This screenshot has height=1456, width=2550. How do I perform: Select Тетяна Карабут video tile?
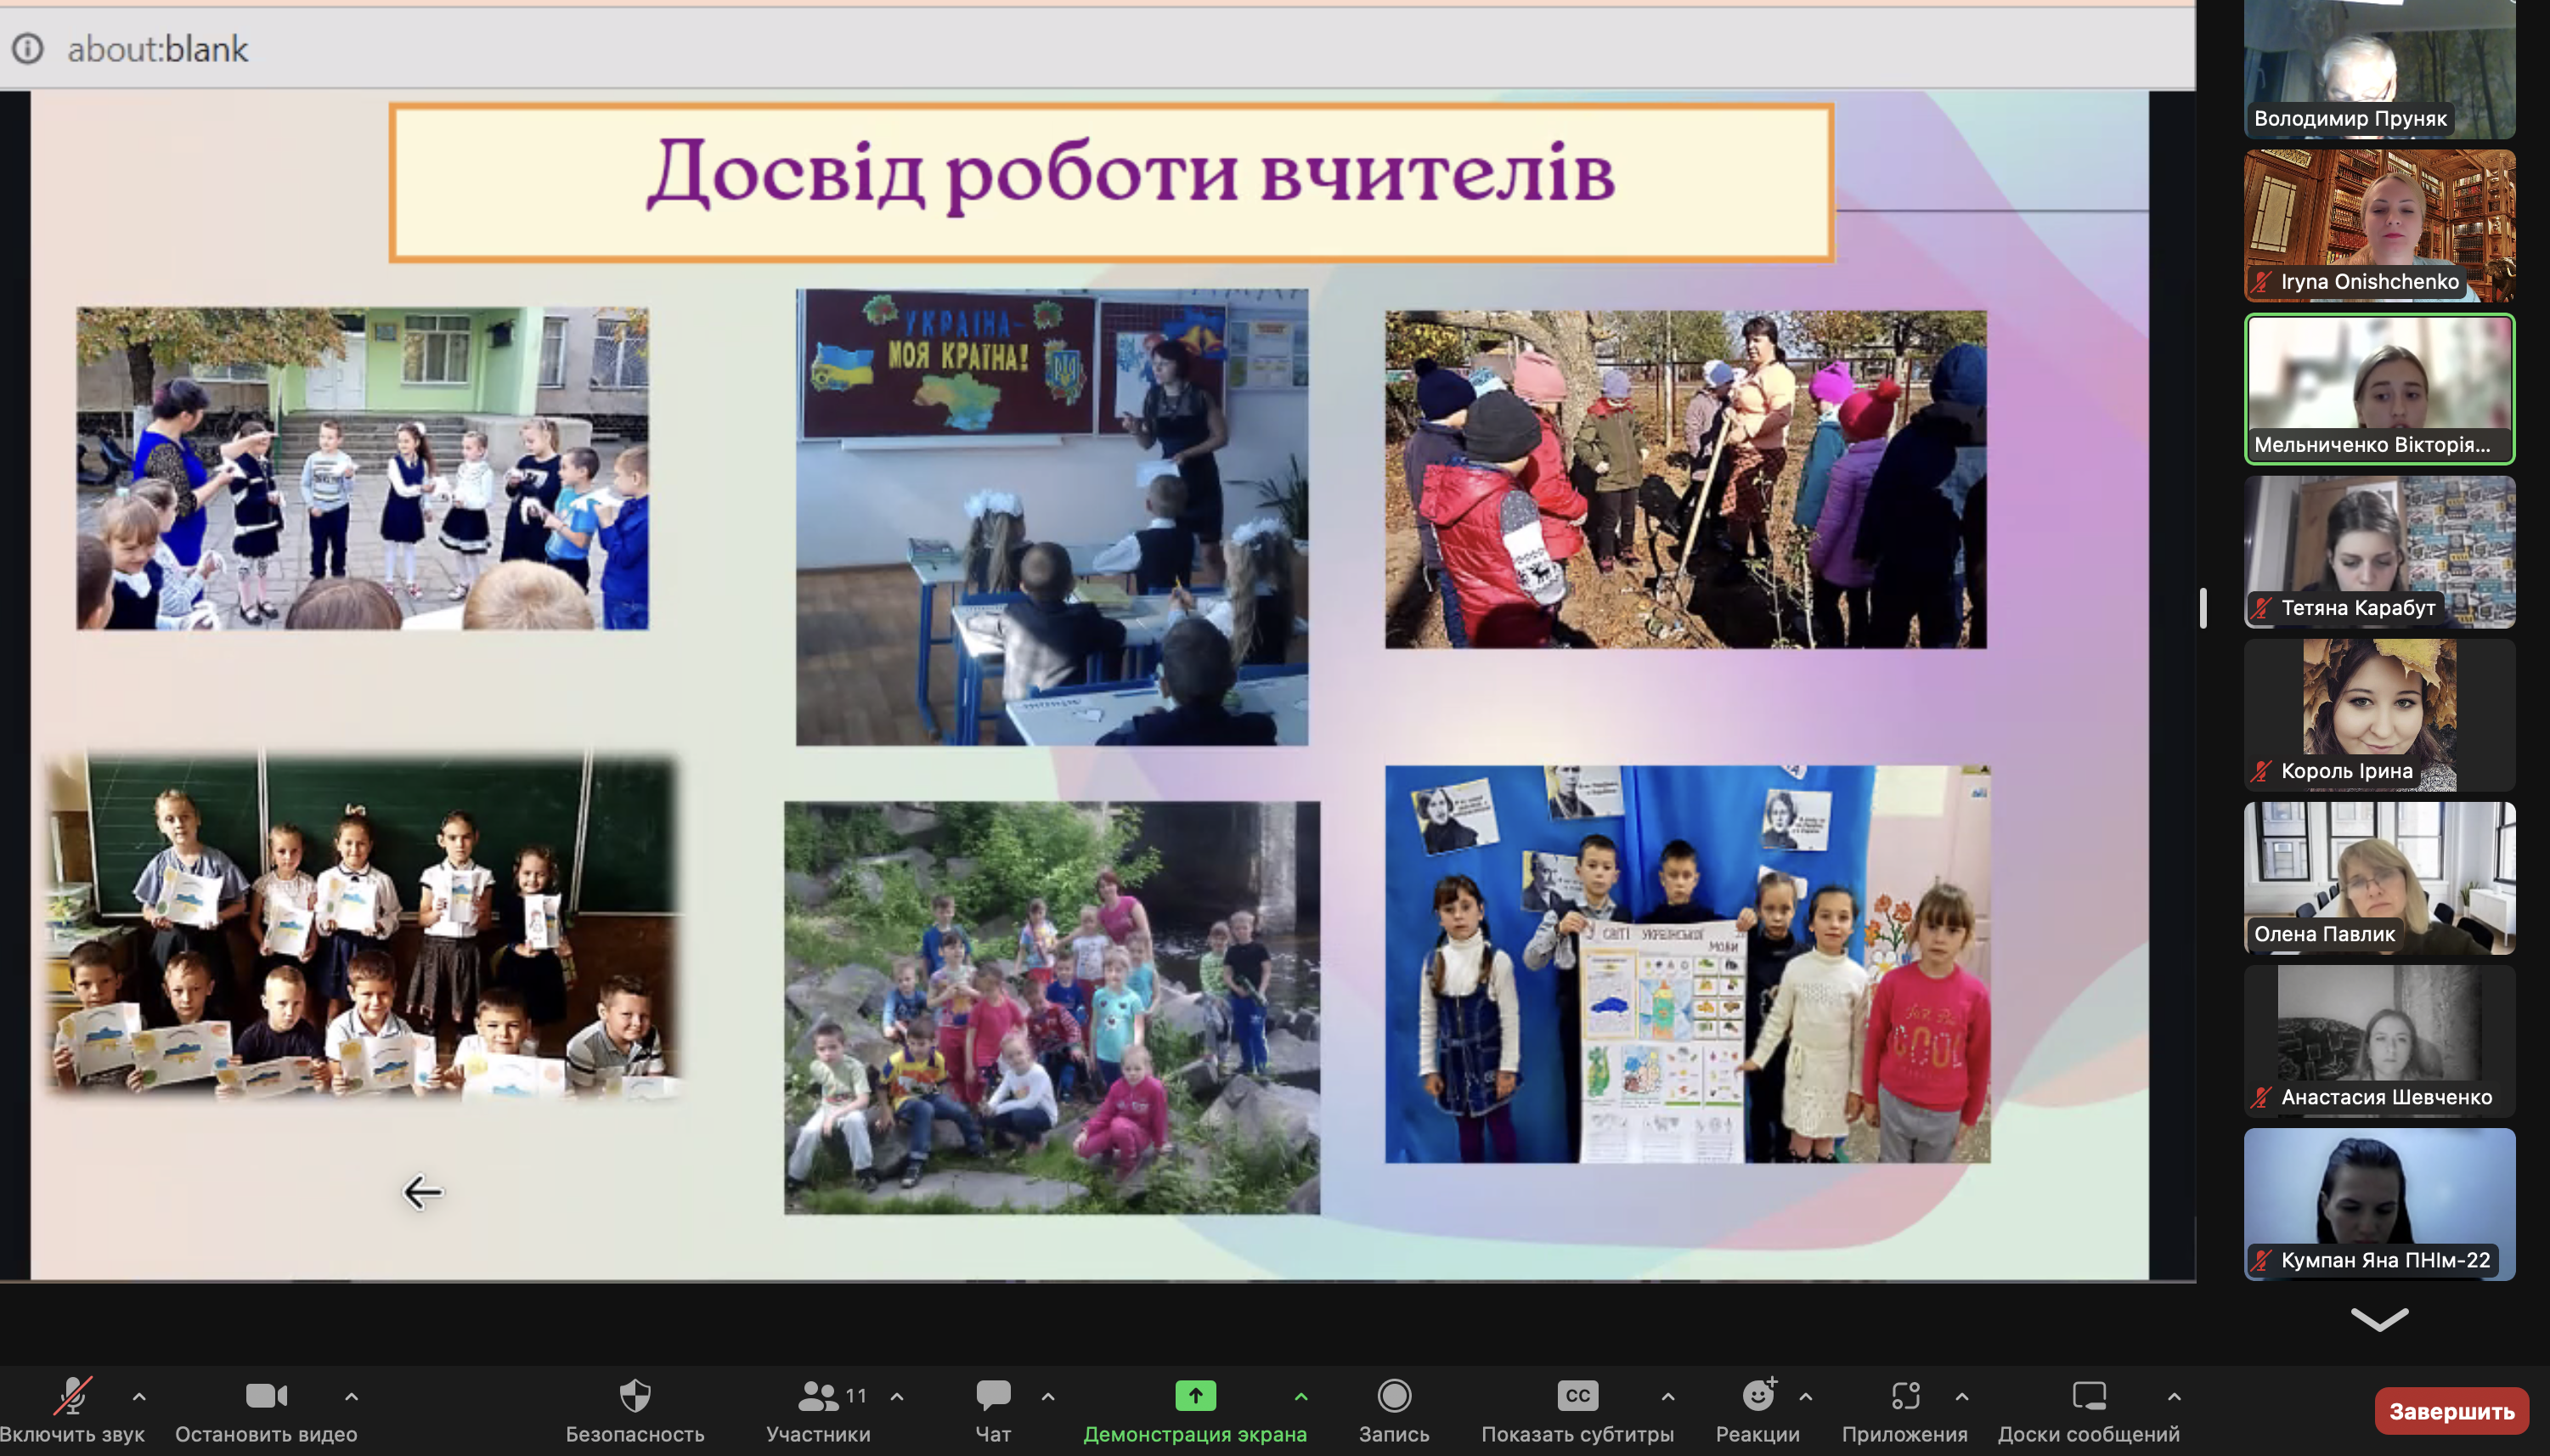tap(2379, 552)
